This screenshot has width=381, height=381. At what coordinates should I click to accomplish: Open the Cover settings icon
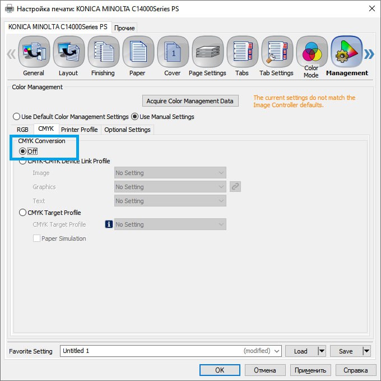click(173, 52)
